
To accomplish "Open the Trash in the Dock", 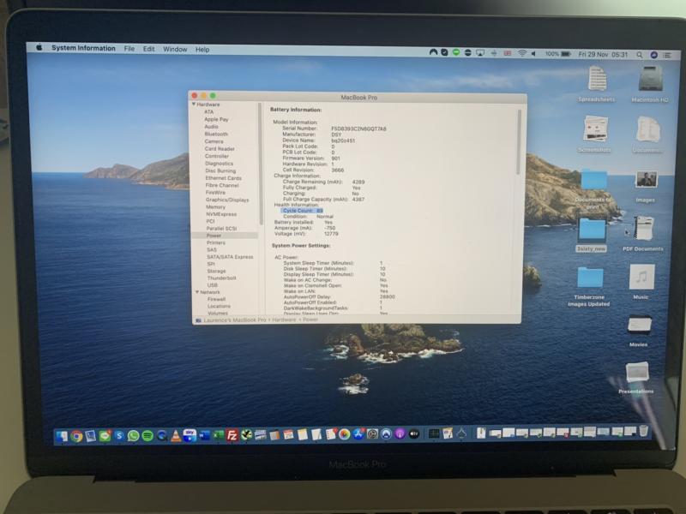I will click(644, 431).
